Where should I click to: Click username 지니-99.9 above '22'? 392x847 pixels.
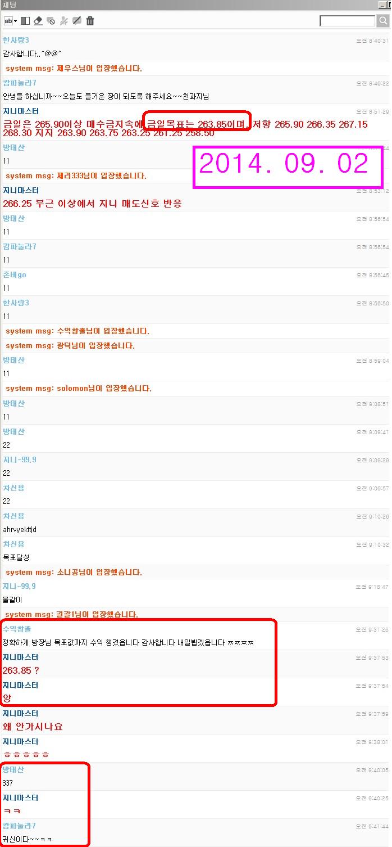(20, 459)
